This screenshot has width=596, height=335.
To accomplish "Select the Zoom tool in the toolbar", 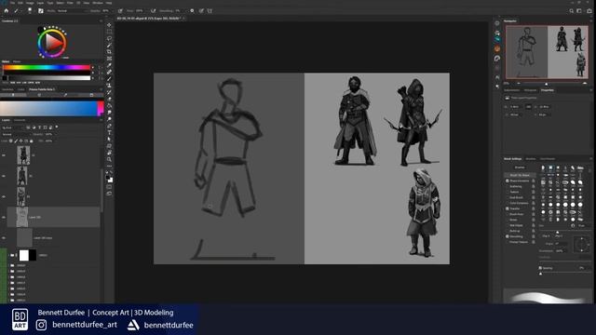I will tap(109, 159).
